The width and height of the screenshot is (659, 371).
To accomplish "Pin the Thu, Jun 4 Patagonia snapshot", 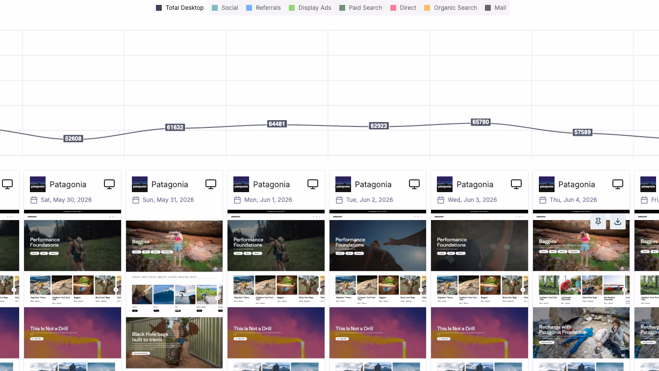I will [598, 222].
